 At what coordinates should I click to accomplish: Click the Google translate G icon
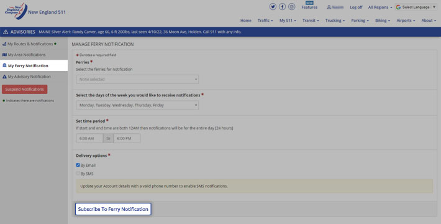pyautogui.click(x=398, y=7)
